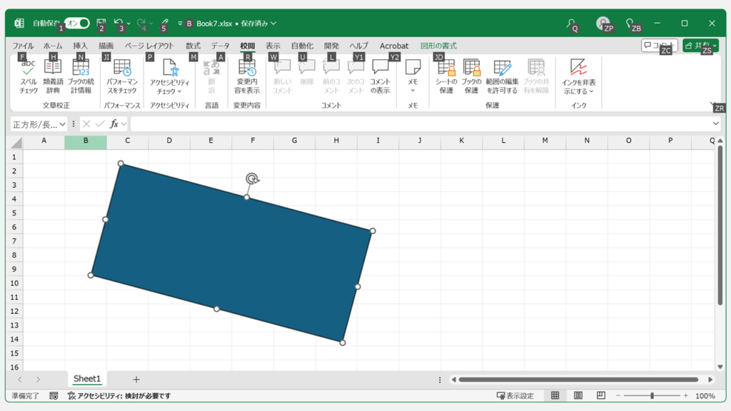The height and width of the screenshot is (411, 731).
Task: Open the Thesaurus (類義語辞典)
Action: (x=53, y=77)
